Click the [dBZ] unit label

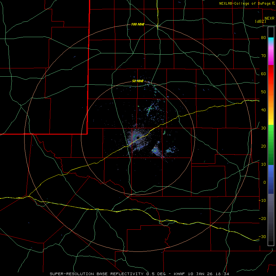(x=260, y=21)
